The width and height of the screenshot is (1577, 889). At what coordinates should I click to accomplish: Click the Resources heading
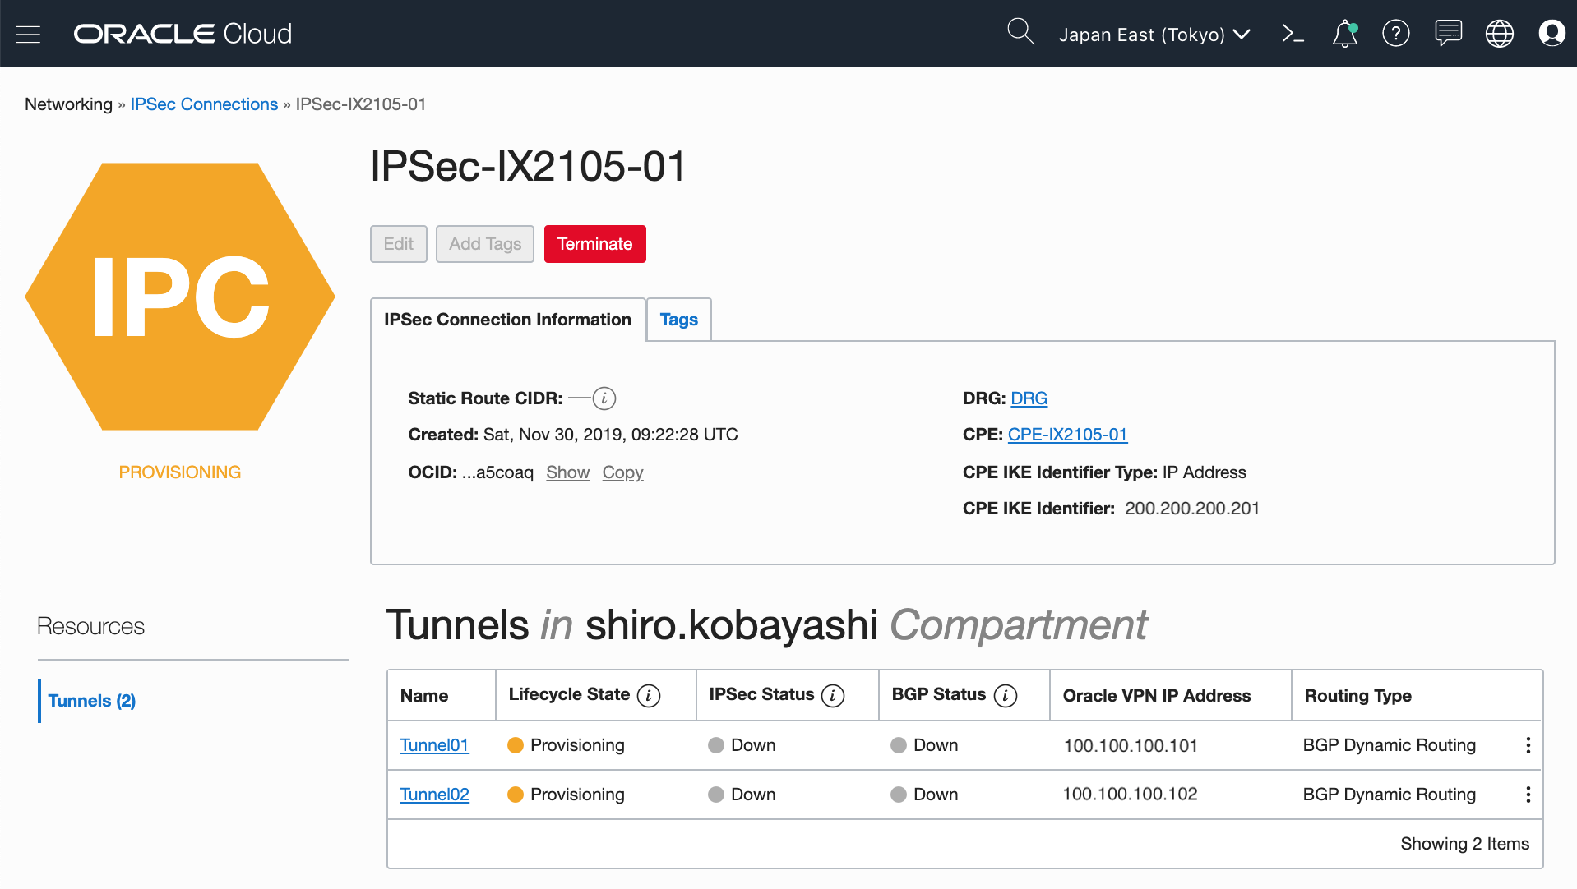(90, 627)
